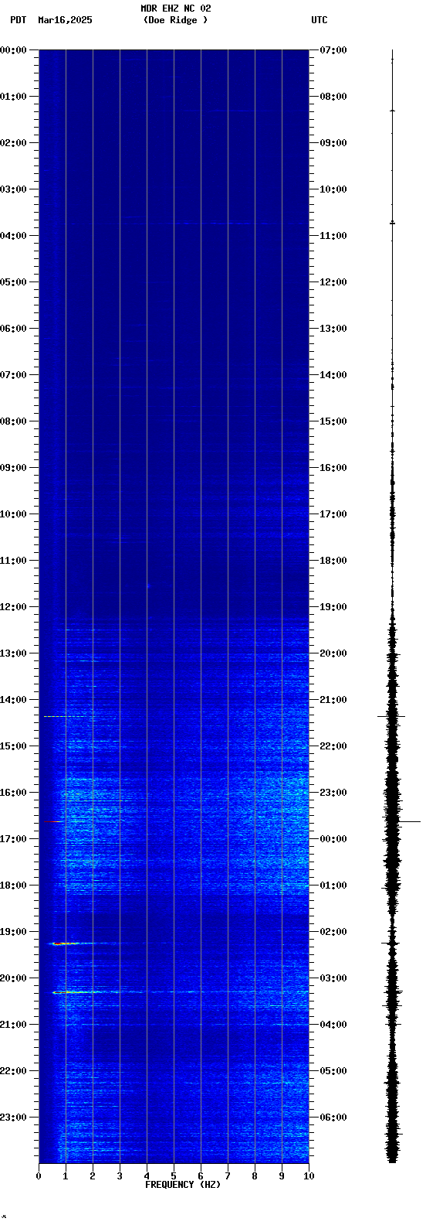This screenshot has height=1225, width=426.
Task: Click the station title MDR EHZ NC 02
Action: point(176,9)
